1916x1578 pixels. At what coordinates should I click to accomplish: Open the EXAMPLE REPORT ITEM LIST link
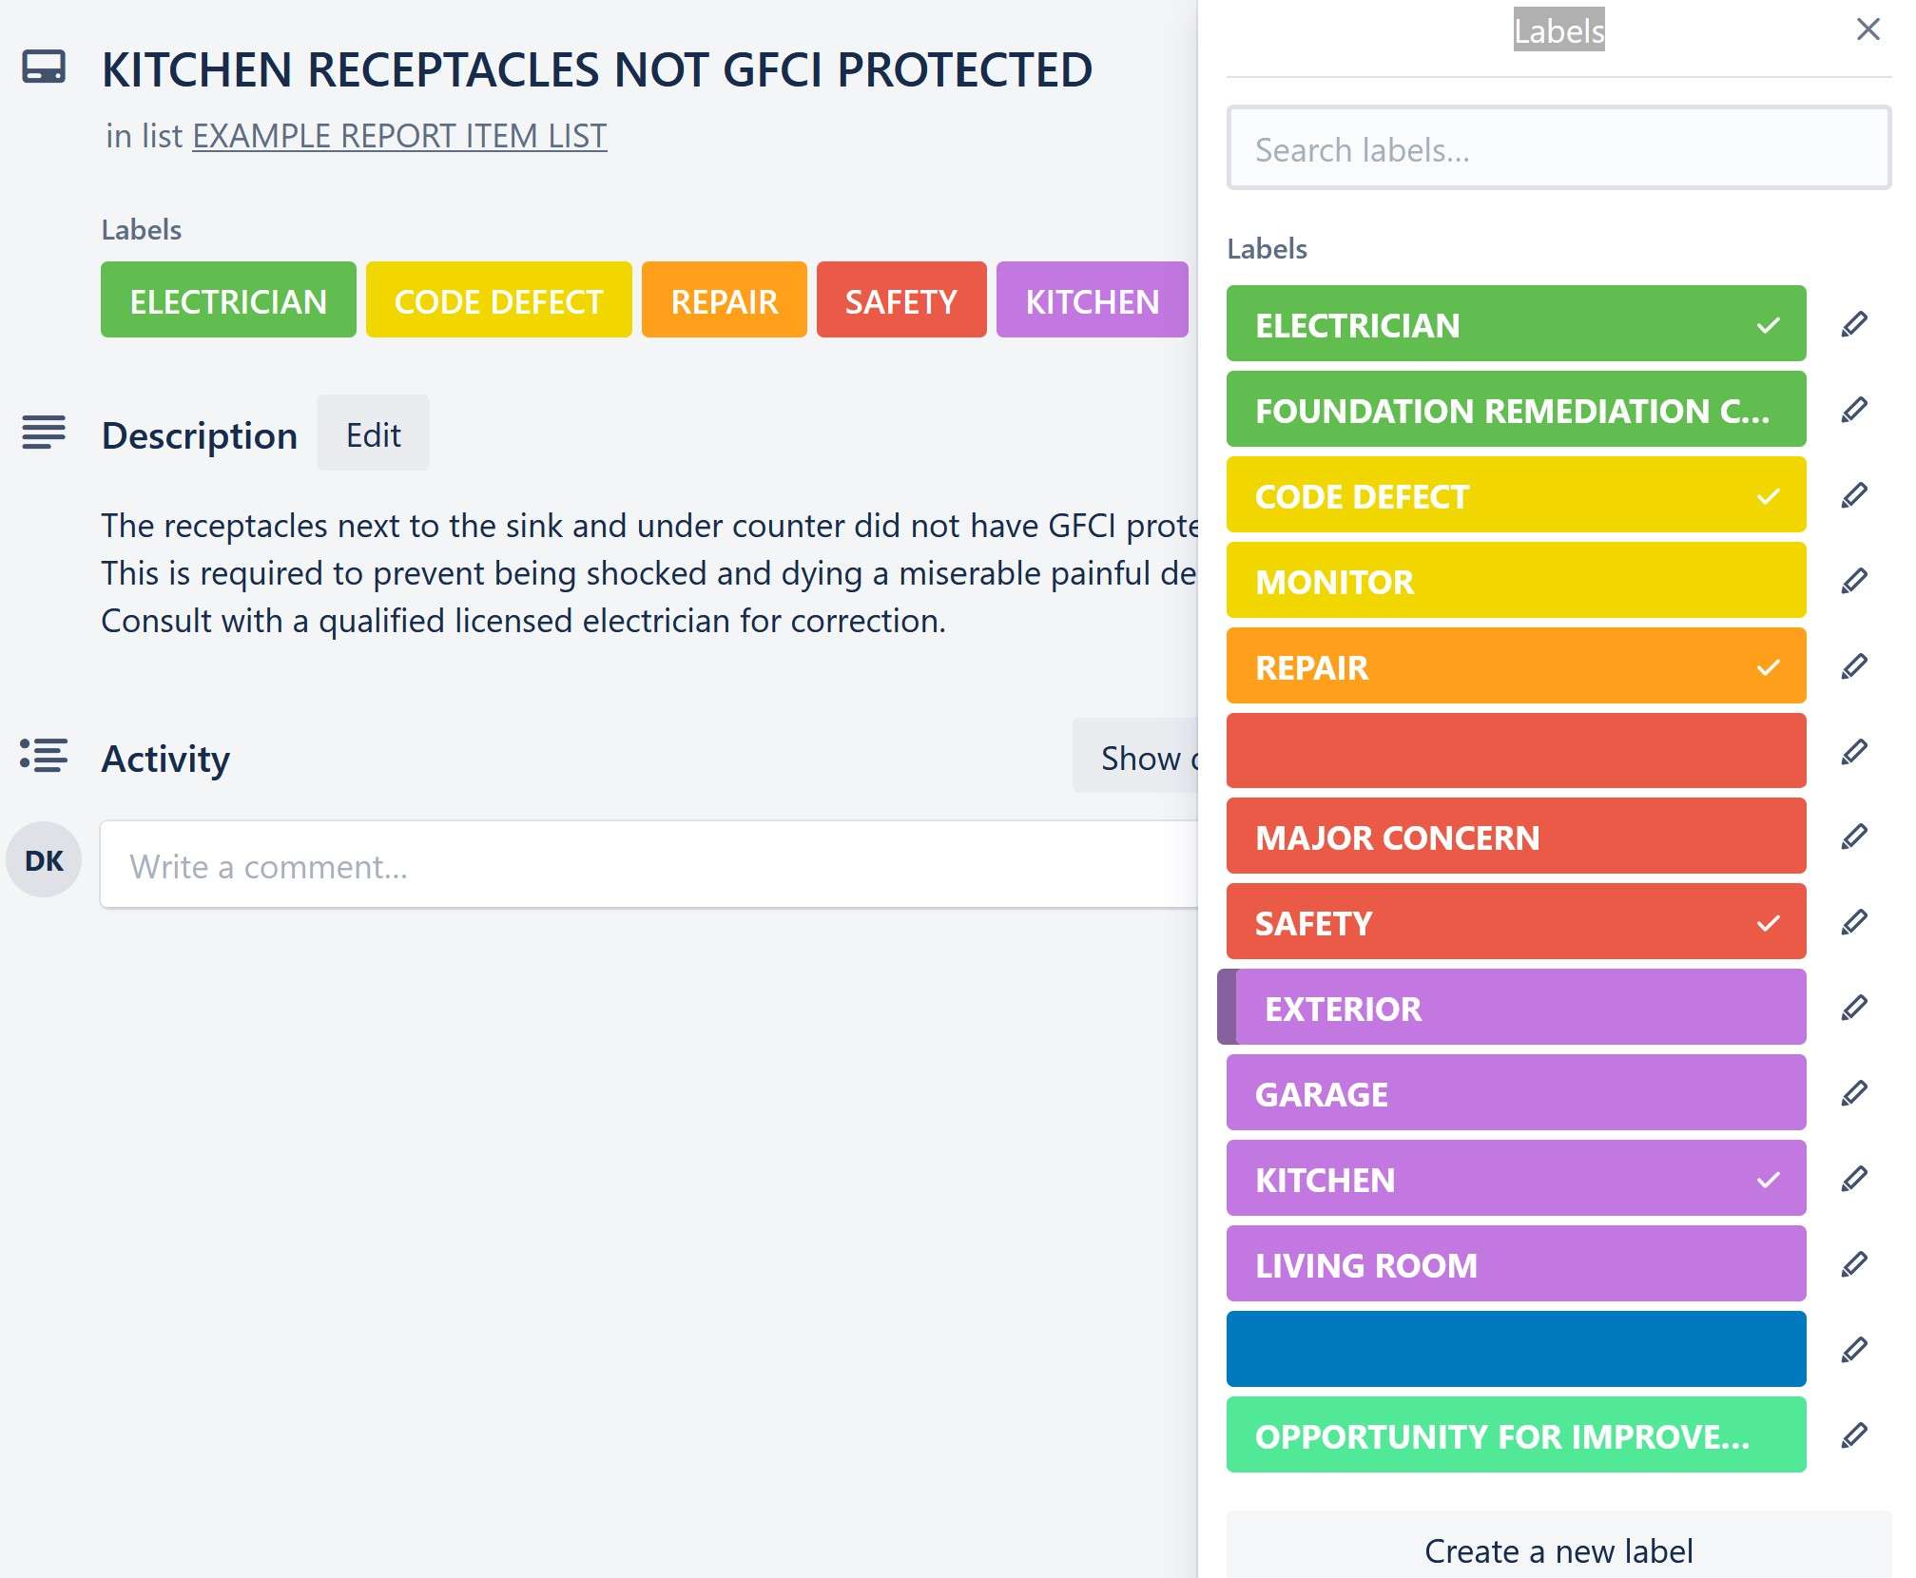tap(399, 137)
